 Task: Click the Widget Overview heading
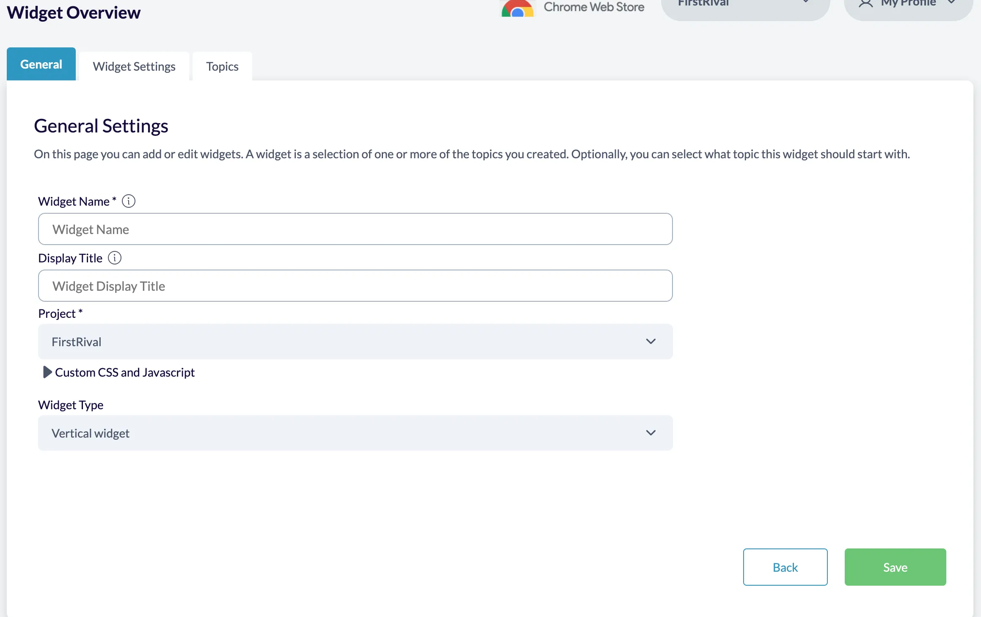click(73, 12)
